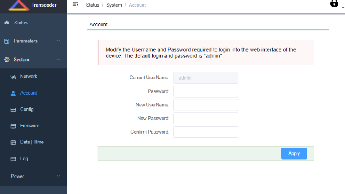The width and height of the screenshot is (345, 194).
Task: Click the System gear icon
Action: tap(7, 60)
